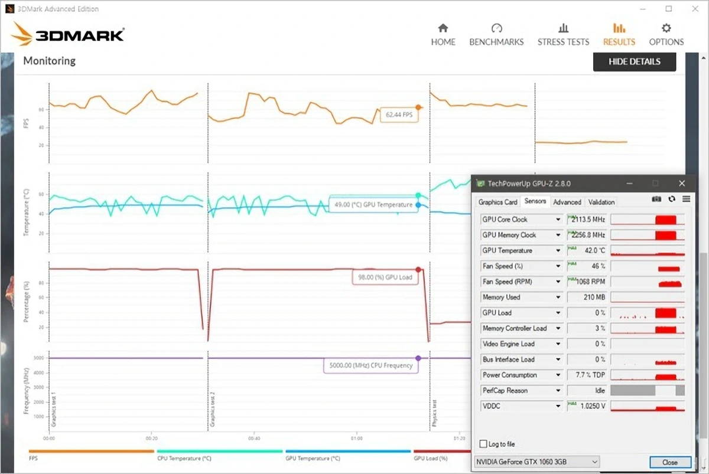Expand Video Engine Load dropdown
Screen dimensions: 709x474
[558, 344]
